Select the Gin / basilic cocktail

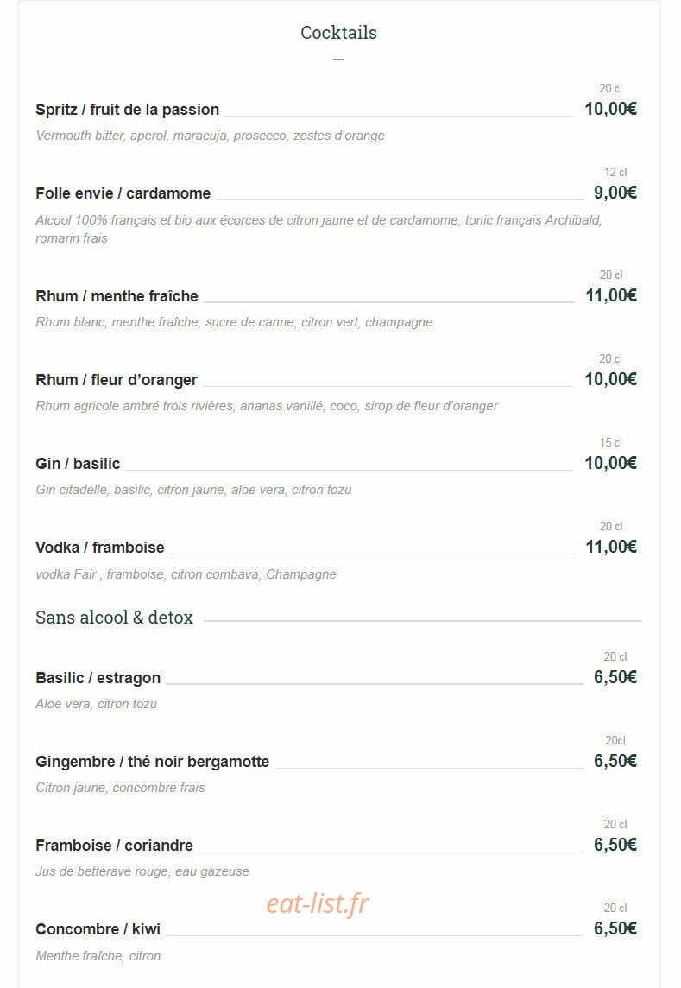(x=78, y=464)
